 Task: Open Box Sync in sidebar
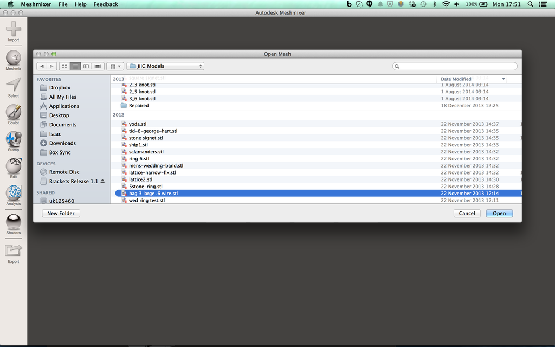(x=60, y=152)
